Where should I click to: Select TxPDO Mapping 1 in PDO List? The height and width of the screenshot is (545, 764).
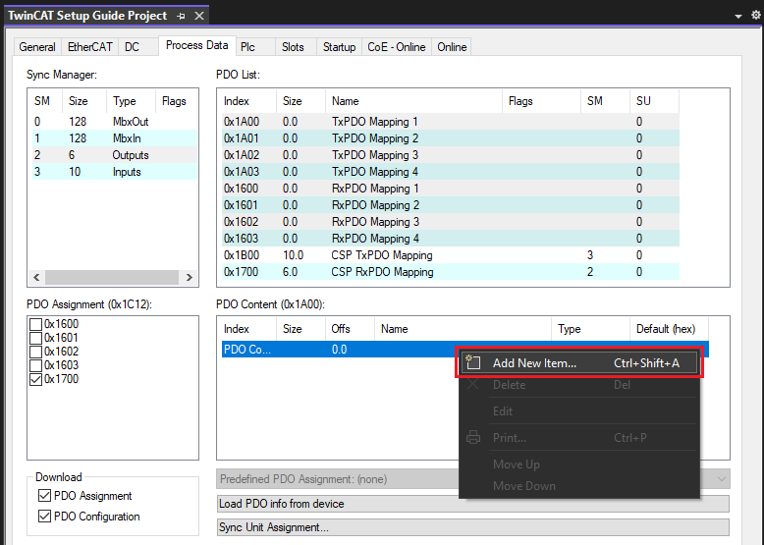(x=450, y=121)
